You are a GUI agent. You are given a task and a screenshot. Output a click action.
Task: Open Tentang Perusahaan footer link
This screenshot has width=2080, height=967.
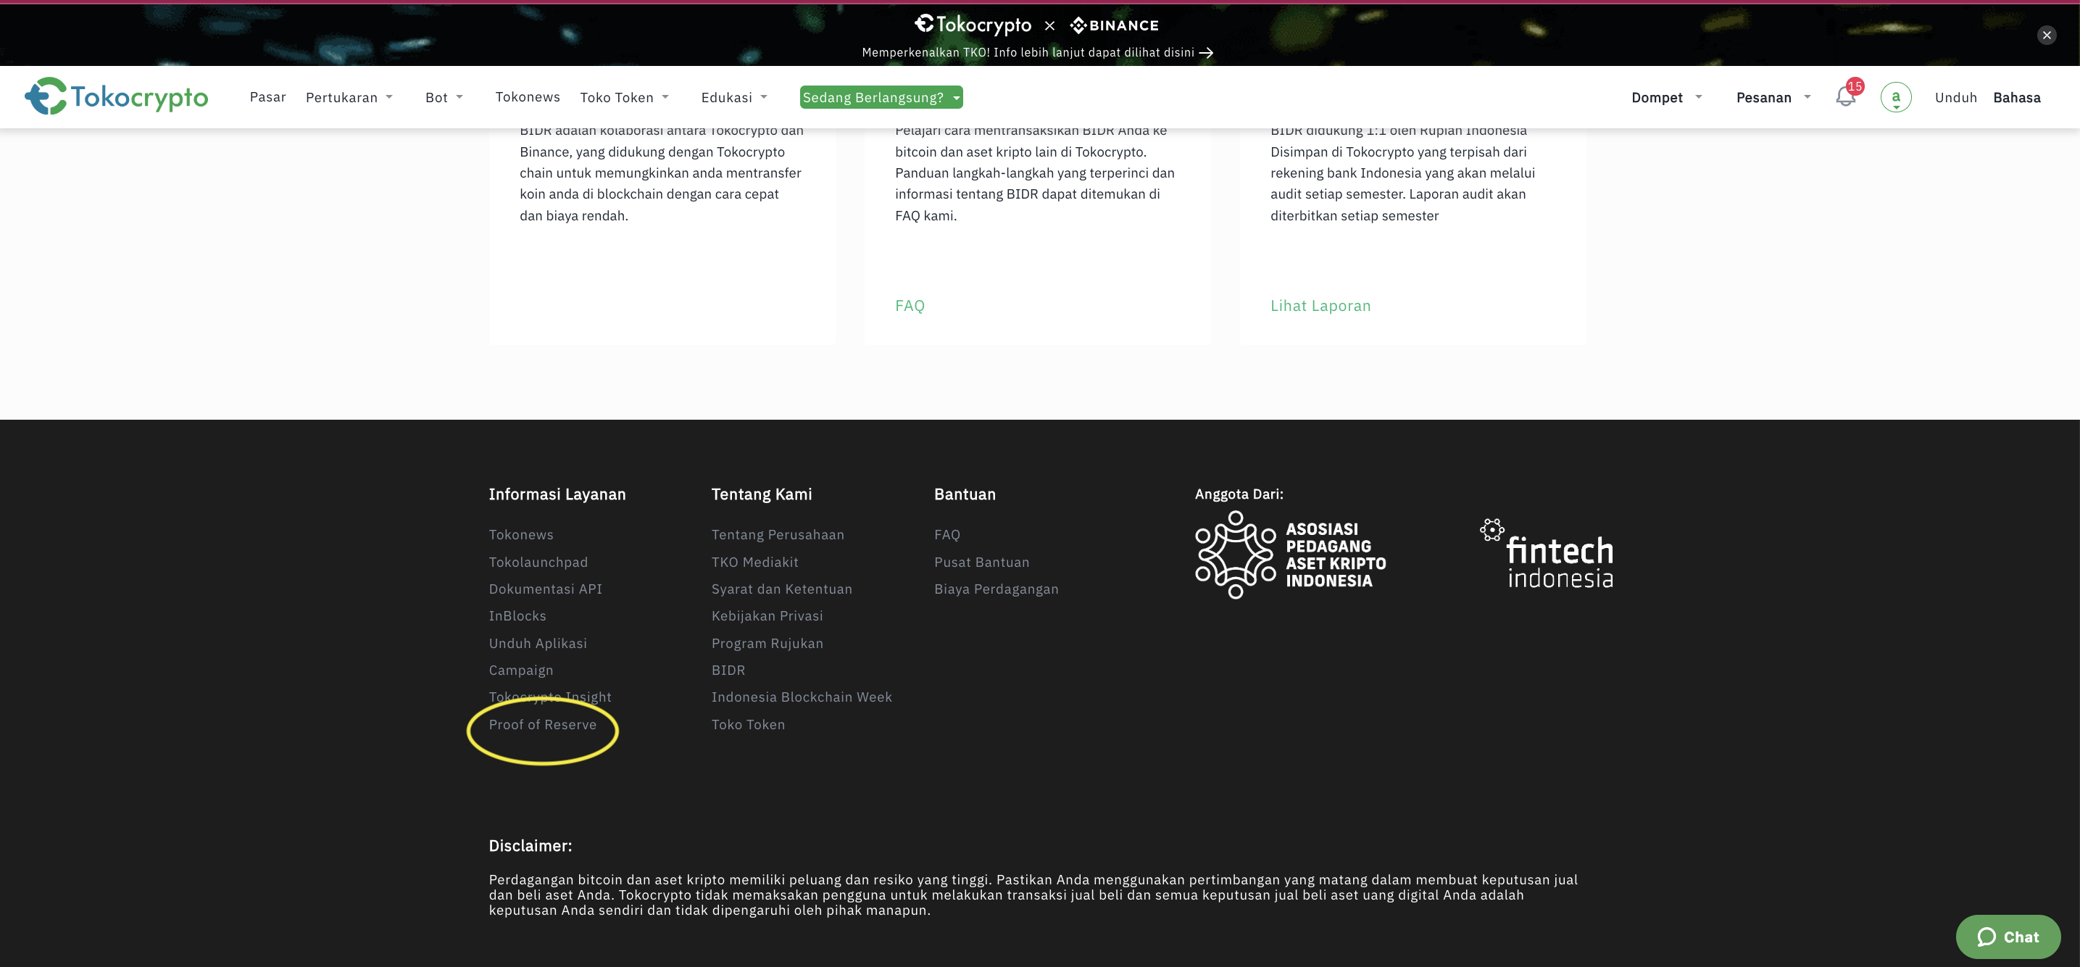pos(778,535)
